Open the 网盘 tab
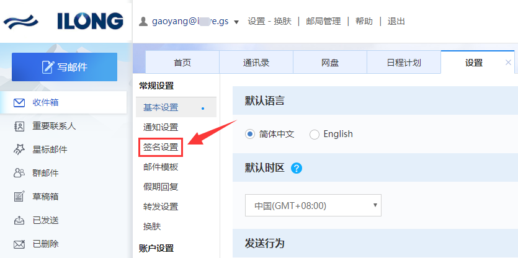518x258 pixels. [x=330, y=63]
